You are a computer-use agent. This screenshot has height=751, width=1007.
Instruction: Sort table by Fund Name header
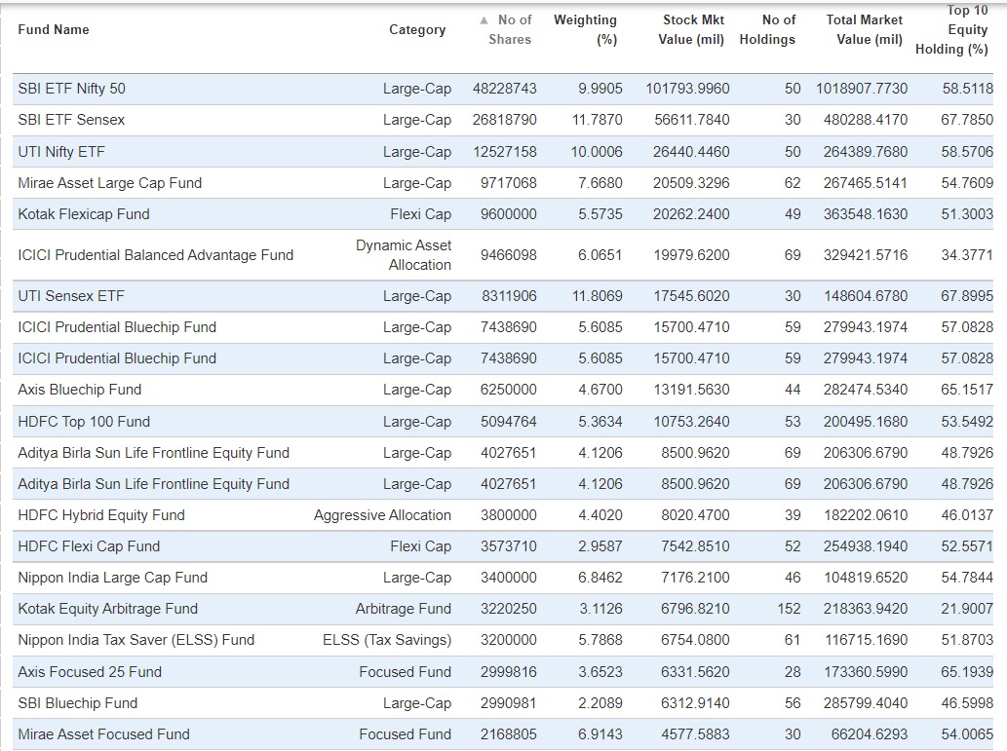tap(54, 30)
